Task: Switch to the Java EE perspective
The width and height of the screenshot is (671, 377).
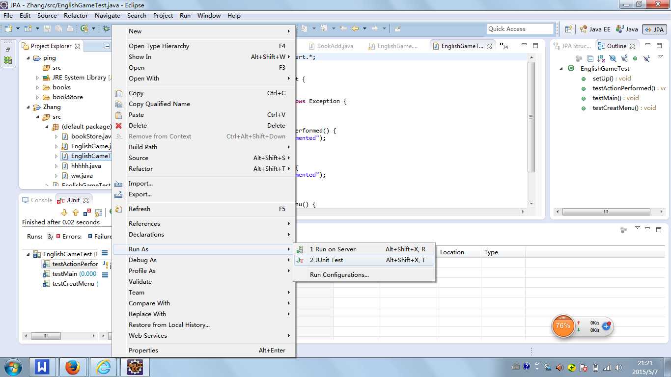Action: (595, 29)
